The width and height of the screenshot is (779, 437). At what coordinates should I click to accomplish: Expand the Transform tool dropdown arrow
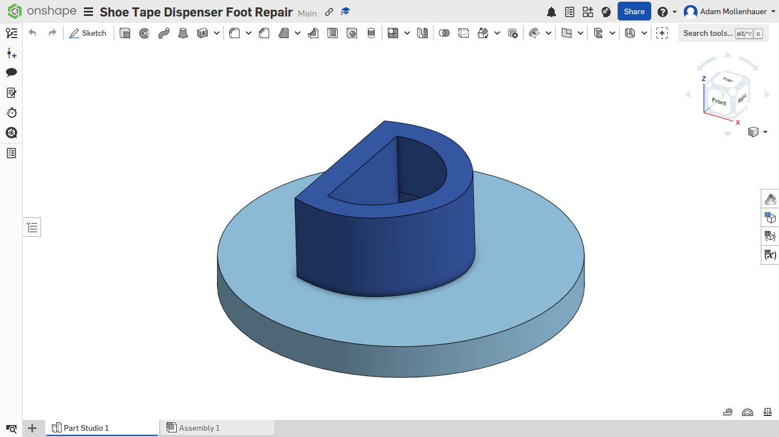497,33
